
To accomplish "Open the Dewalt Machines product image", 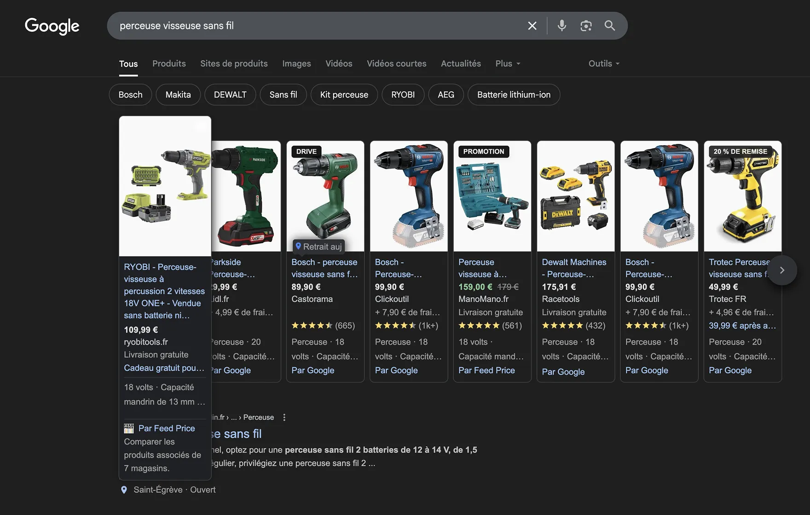I will 576,196.
